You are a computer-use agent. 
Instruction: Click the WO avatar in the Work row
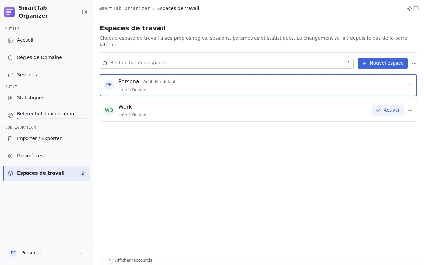coord(109,110)
